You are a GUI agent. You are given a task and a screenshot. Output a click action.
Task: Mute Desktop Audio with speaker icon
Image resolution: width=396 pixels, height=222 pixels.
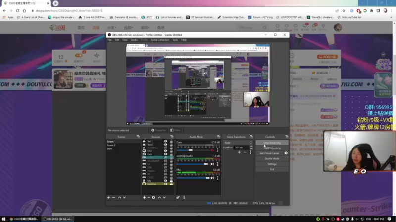click(212, 164)
